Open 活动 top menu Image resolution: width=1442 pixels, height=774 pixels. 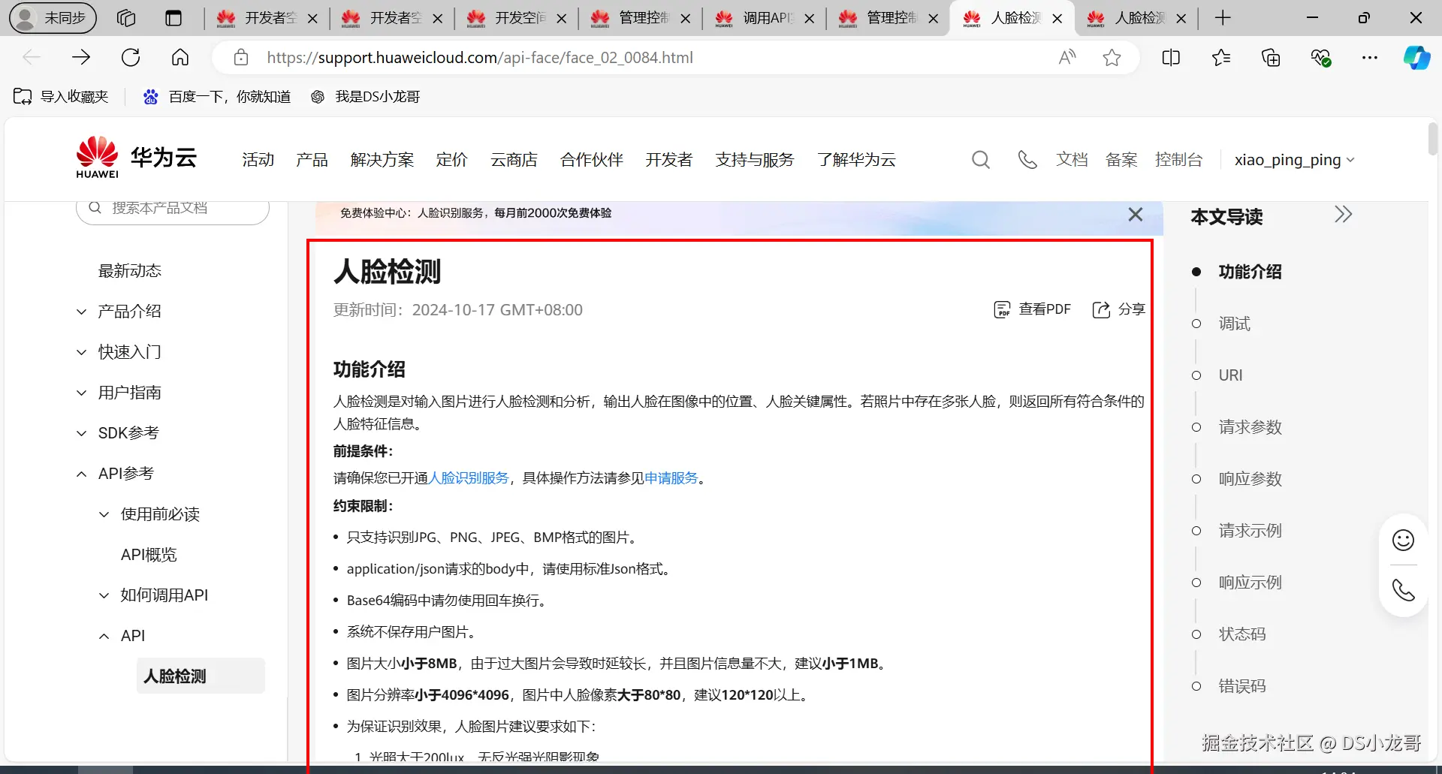[x=258, y=160]
